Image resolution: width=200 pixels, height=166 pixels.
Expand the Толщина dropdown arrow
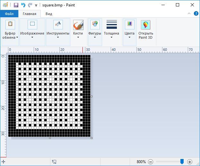[111, 37]
